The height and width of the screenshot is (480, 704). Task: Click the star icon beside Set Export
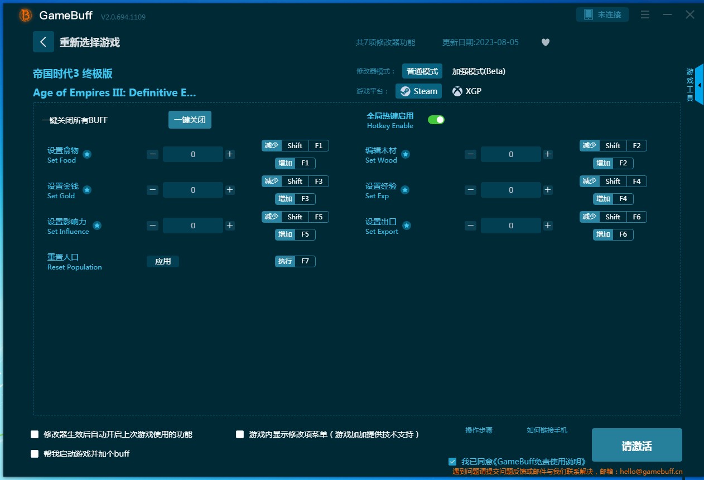[x=407, y=226]
